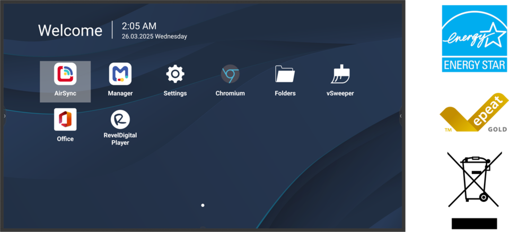
Task: Click the "Manager" text label
Action: coord(120,93)
